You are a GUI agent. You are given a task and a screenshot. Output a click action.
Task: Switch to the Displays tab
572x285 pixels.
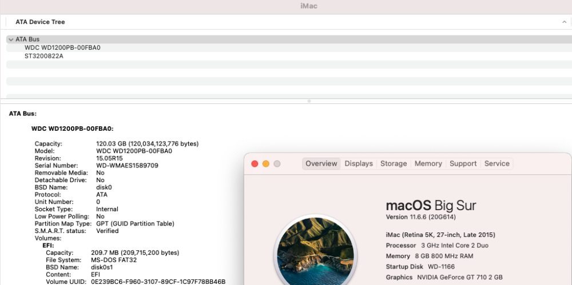[359, 164]
